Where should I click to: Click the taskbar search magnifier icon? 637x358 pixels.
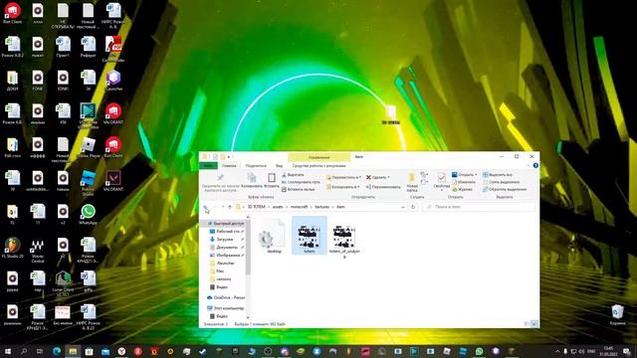[24, 351]
